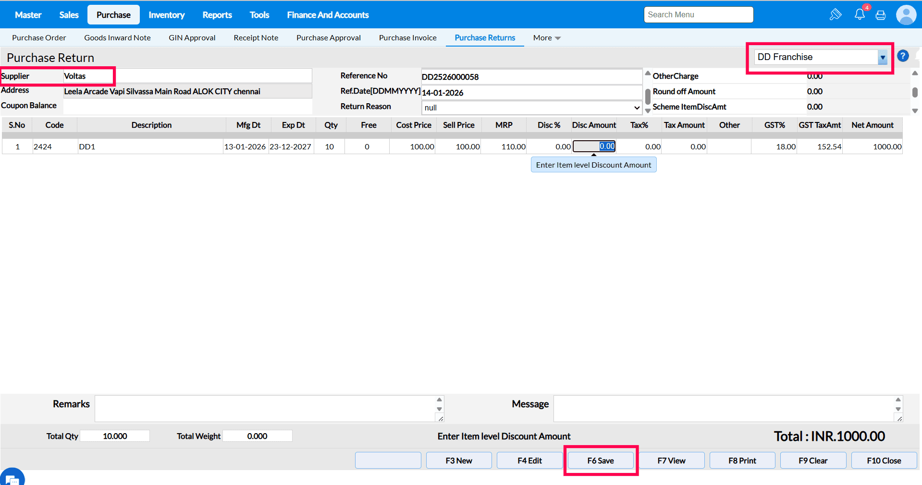Click the printer icon in header
Image resolution: width=922 pixels, height=485 pixels.
pyautogui.click(x=881, y=15)
